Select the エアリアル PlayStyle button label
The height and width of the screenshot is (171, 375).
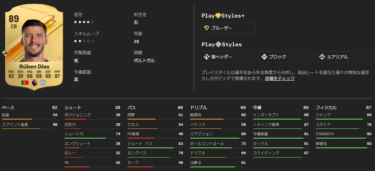(x=337, y=57)
